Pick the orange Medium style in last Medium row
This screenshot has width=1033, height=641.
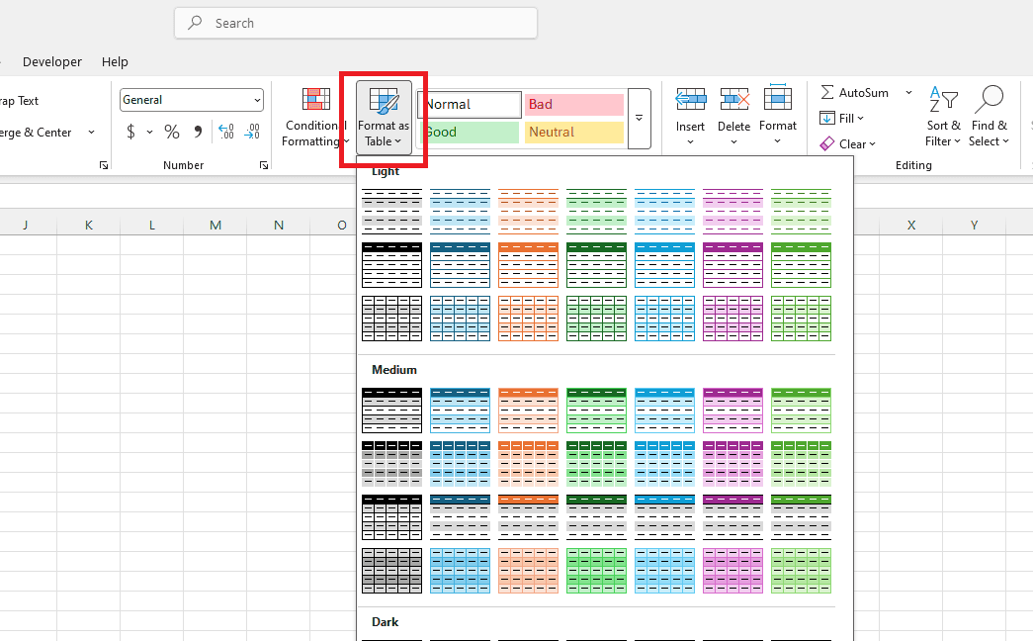(x=528, y=571)
